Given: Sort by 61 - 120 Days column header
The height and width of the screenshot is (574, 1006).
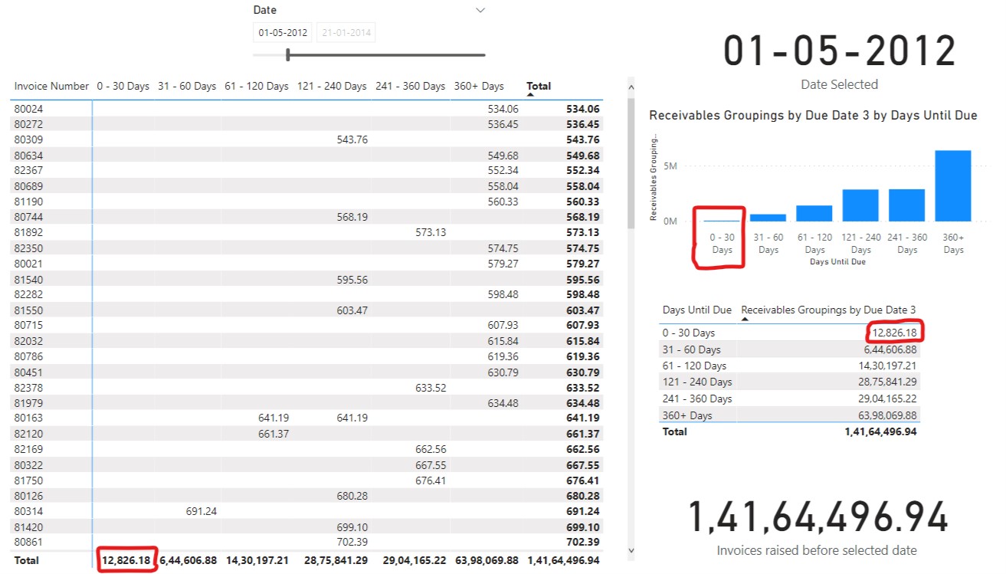Looking at the screenshot, I should [x=256, y=86].
